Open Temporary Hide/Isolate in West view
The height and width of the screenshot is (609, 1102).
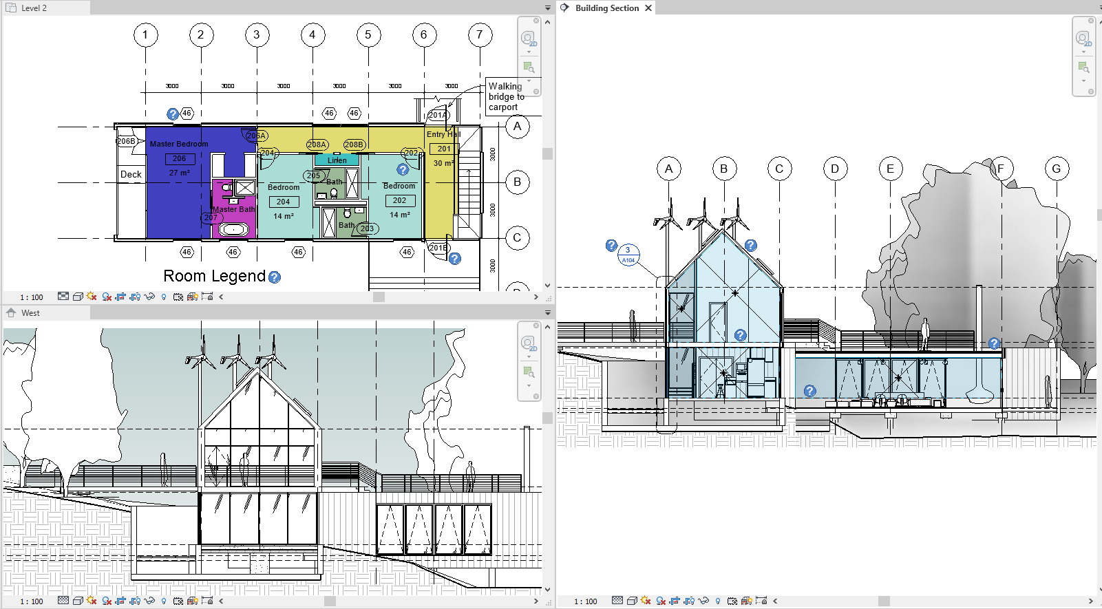[149, 601]
